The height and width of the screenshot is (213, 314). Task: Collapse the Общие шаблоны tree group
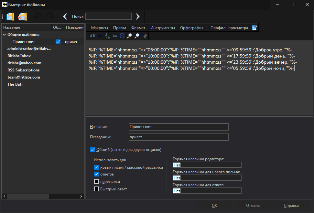coord(4,35)
